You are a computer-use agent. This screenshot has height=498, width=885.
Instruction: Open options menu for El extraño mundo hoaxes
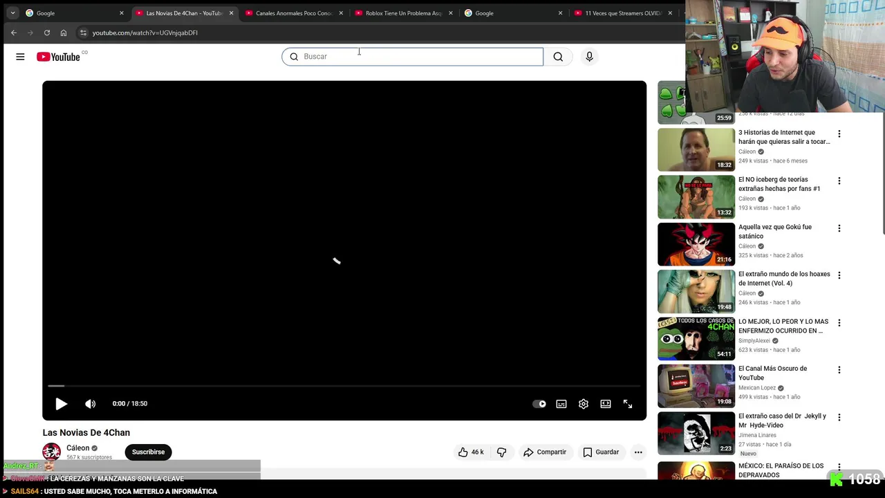(x=839, y=275)
